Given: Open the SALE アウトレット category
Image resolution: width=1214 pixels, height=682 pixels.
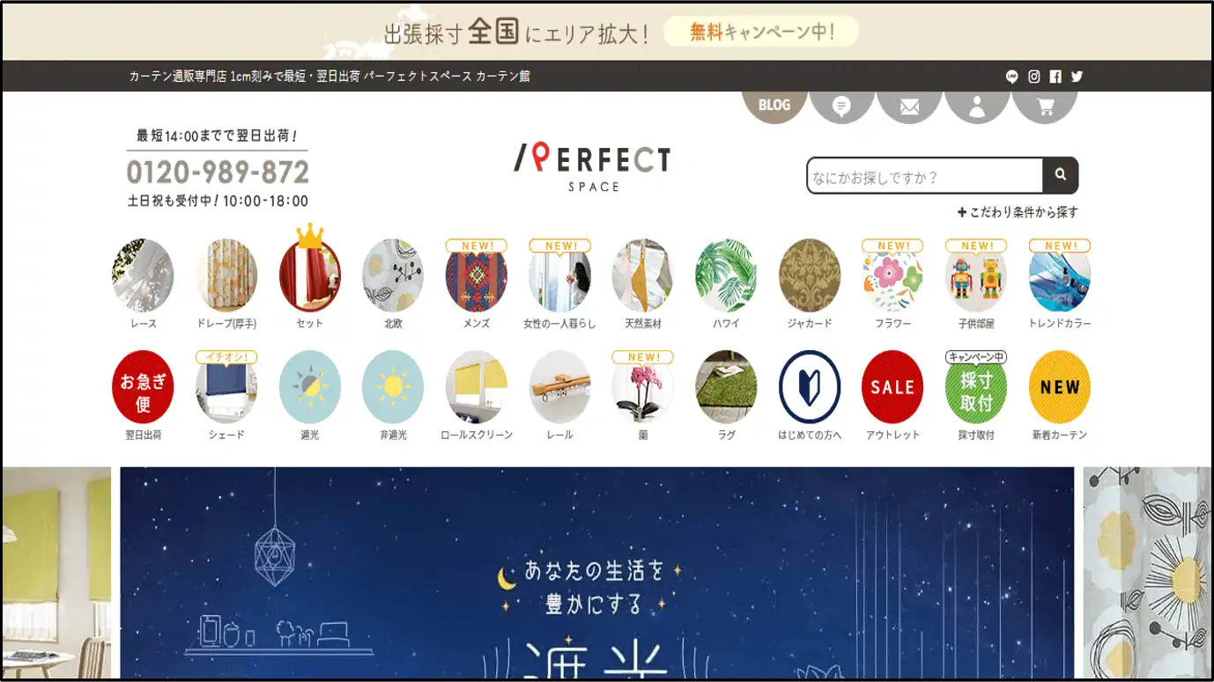Looking at the screenshot, I should click(892, 395).
